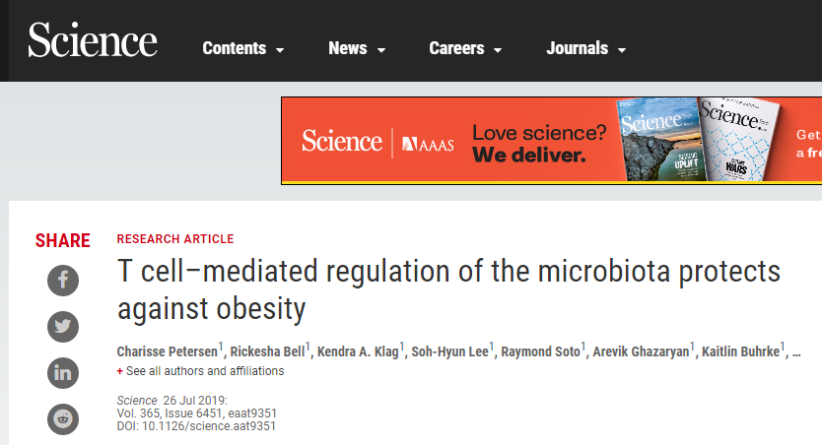This screenshot has height=445, width=822.
Task: Expand See all authors and affiliations
Action: click(200, 371)
